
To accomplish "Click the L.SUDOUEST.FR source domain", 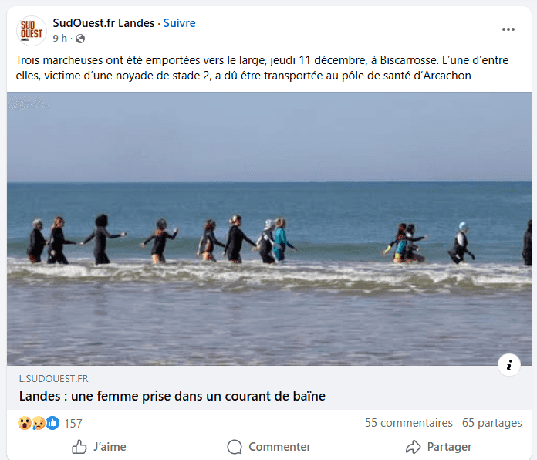I will (53, 378).
